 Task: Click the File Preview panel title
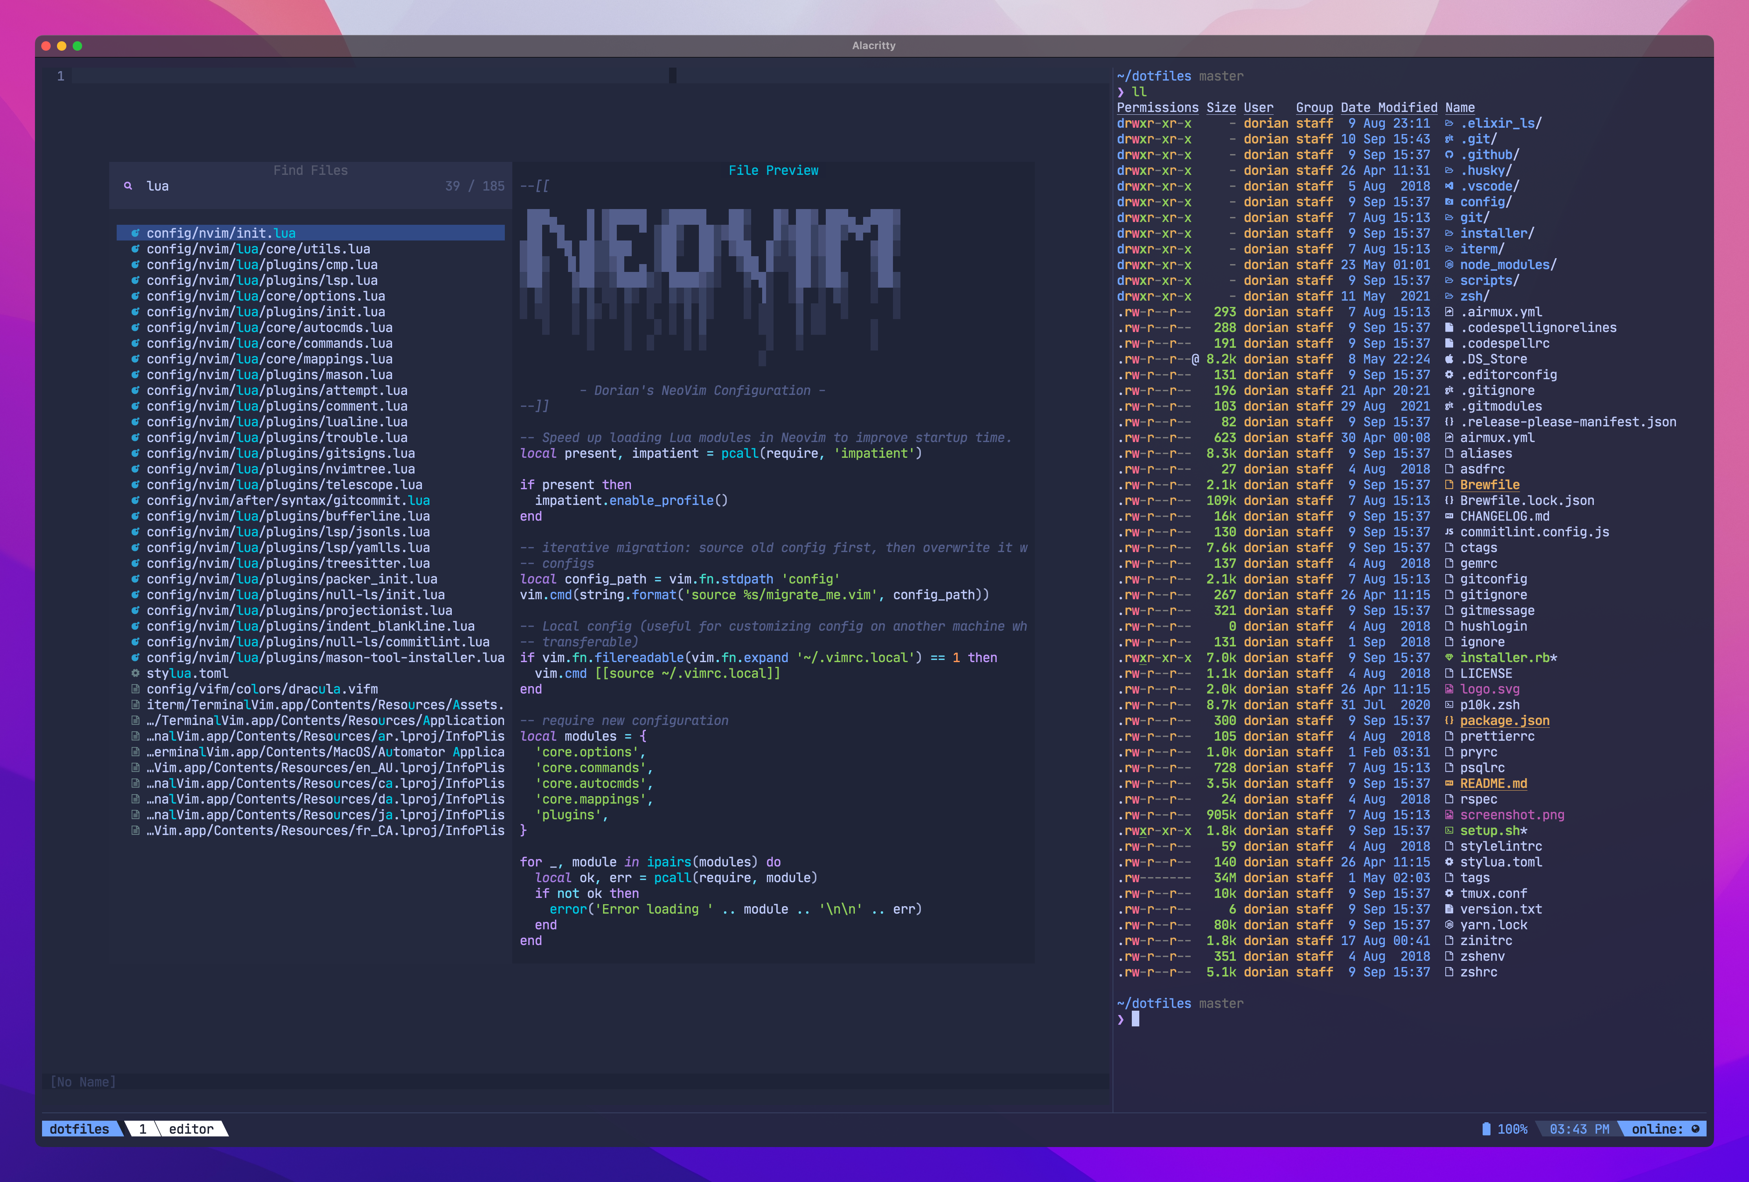click(773, 170)
